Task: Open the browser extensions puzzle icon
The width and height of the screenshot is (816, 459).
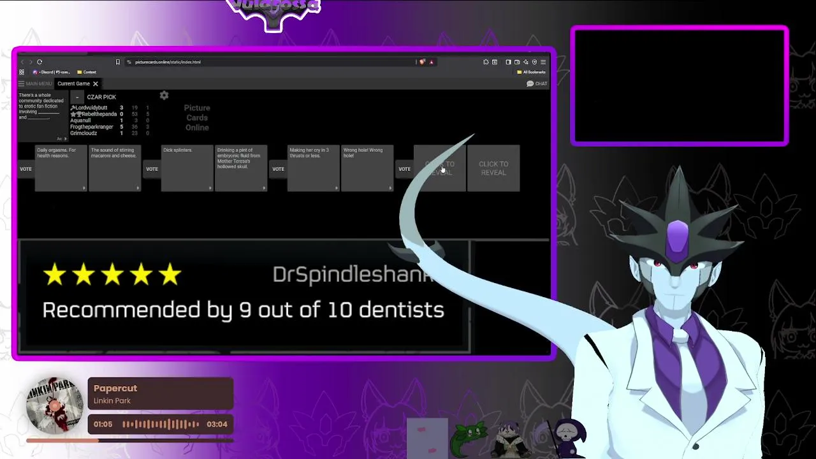Action: (x=486, y=62)
